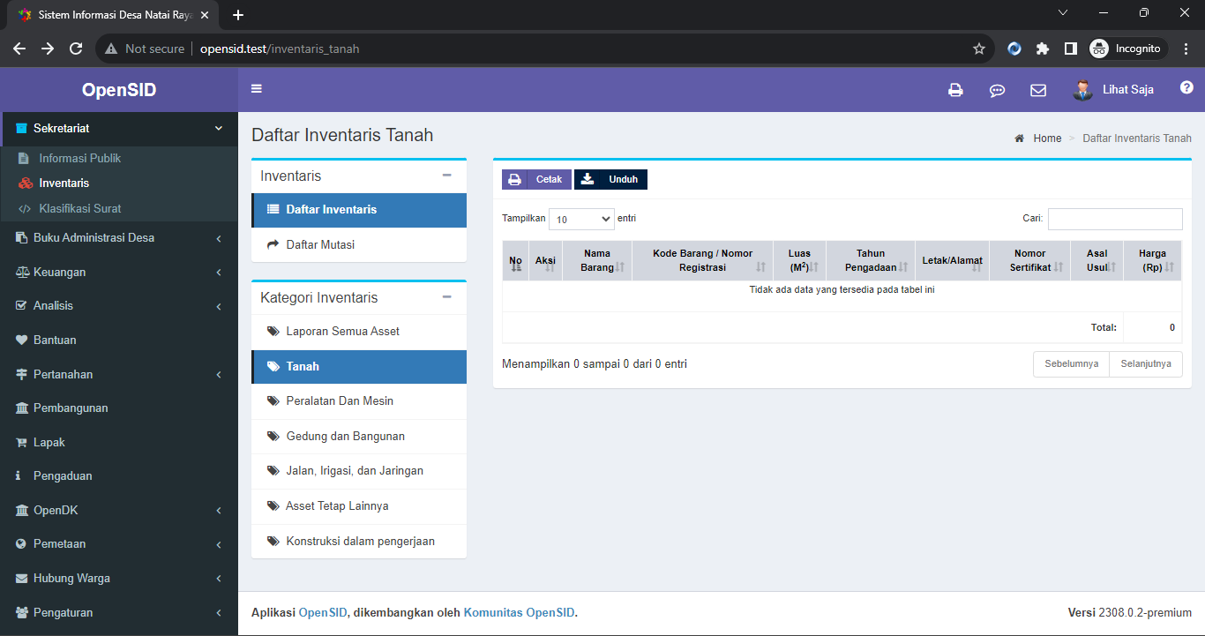Toggle the sidebar with the hamburger icon
The image size is (1205, 636).
coord(256,88)
